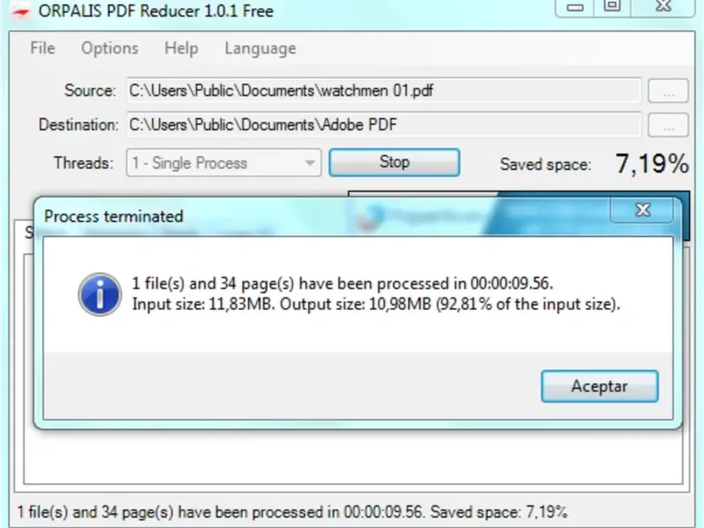Click the Saved space 7,19% value
This screenshot has width=704, height=528.
point(652,164)
